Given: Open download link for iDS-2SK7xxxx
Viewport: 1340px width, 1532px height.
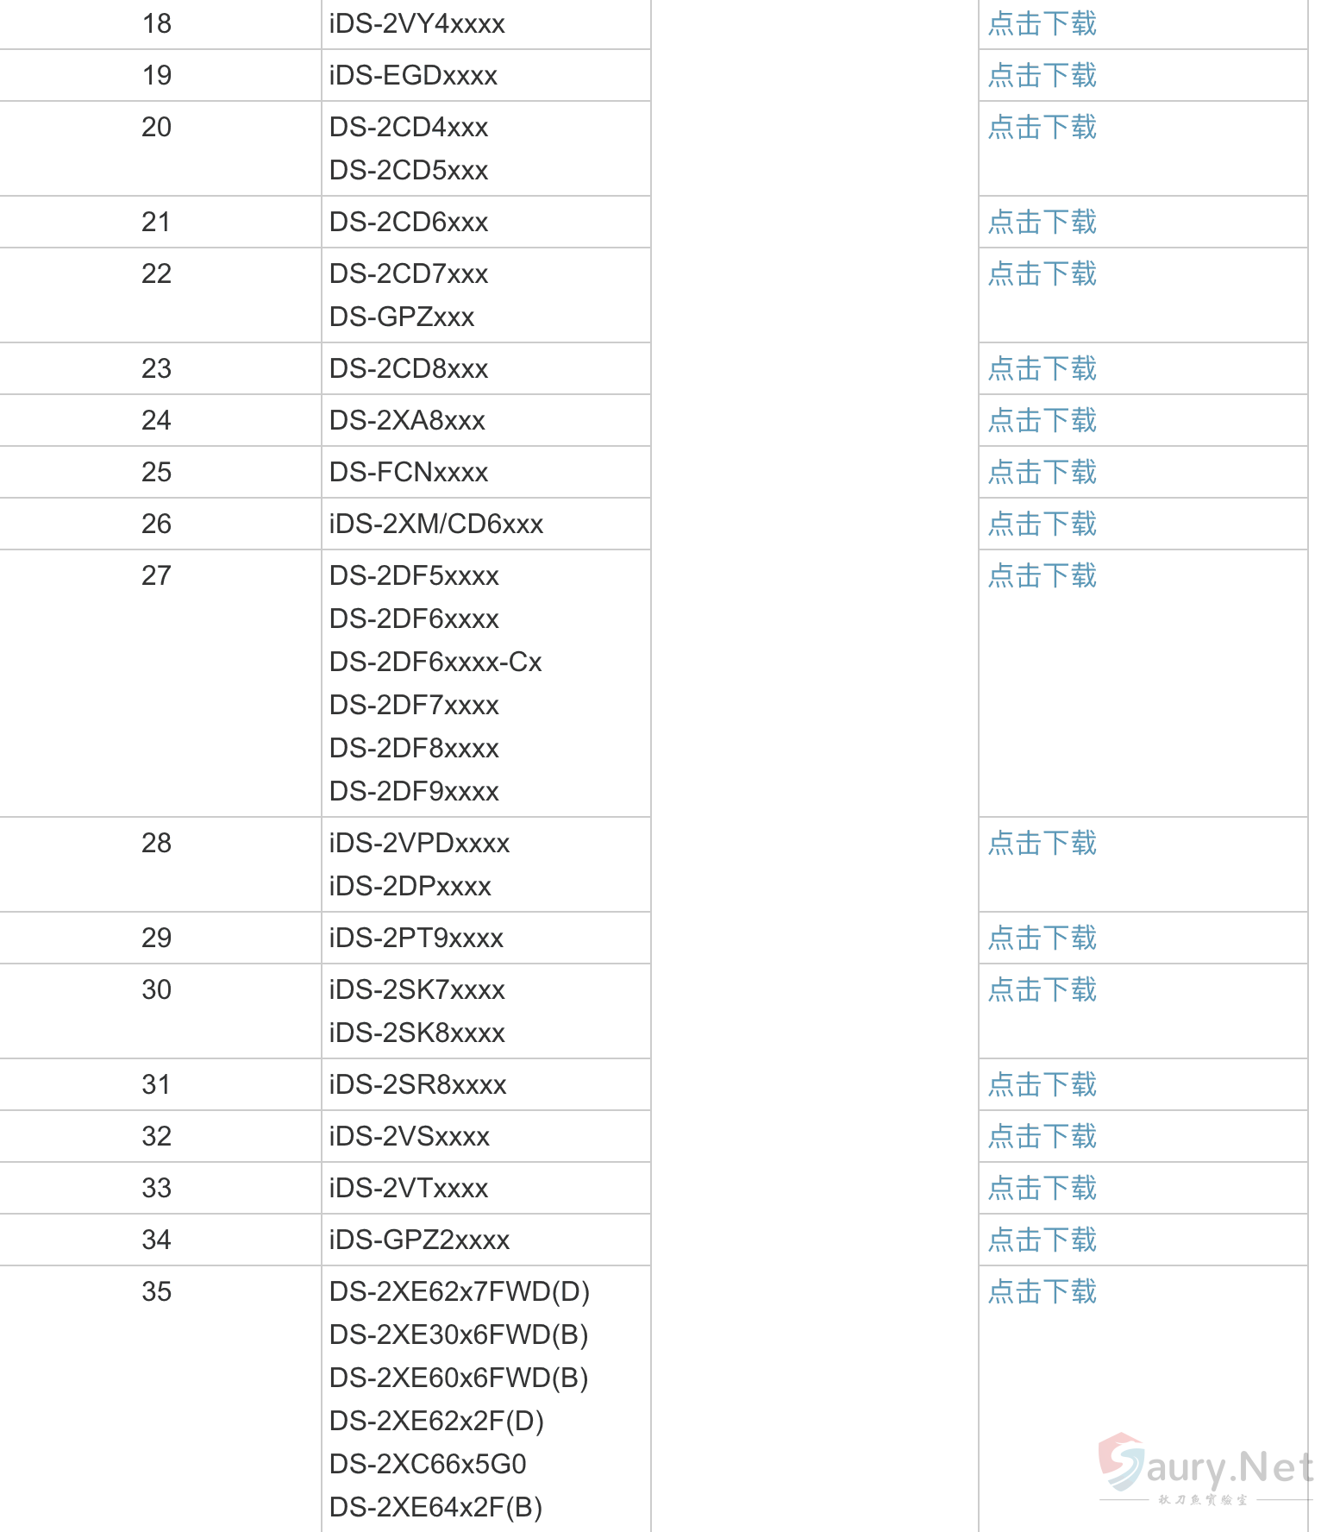Looking at the screenshot, I should tap(1042, 990).
